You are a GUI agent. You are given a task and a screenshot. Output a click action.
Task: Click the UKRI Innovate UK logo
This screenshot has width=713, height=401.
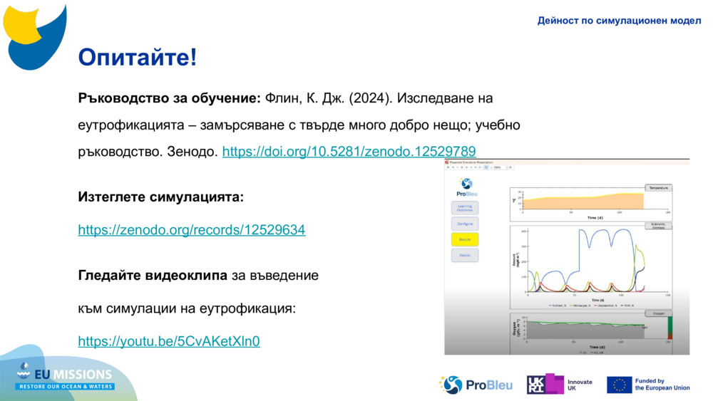(560, 385)
